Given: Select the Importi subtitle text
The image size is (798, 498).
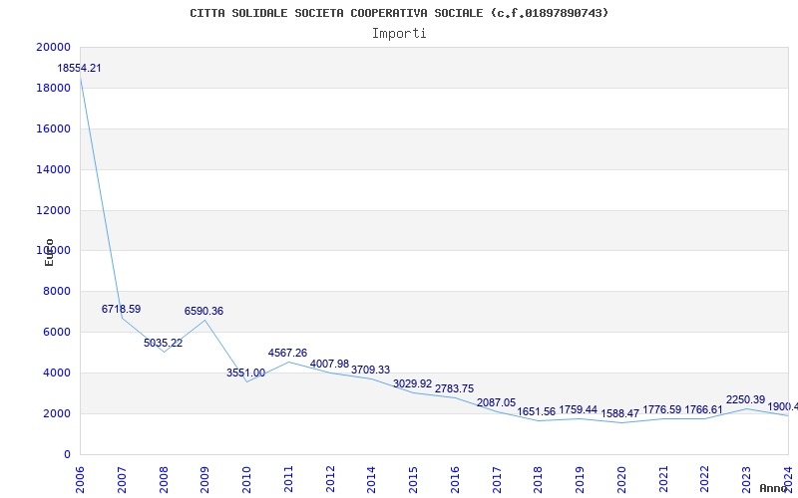Looking at the screenshot, I should coord(399,34).
